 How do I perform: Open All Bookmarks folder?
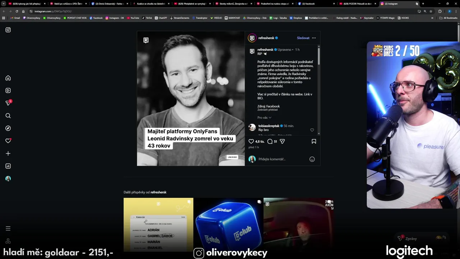point(448,18)
